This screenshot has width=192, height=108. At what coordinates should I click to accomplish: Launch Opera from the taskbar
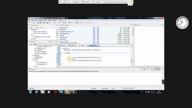pyautogui.click(x=55, y=92)
